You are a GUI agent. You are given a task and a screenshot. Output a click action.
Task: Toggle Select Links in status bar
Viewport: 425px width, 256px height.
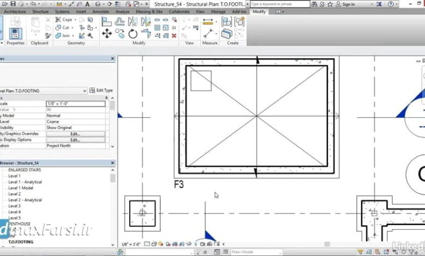click(361, 252)
